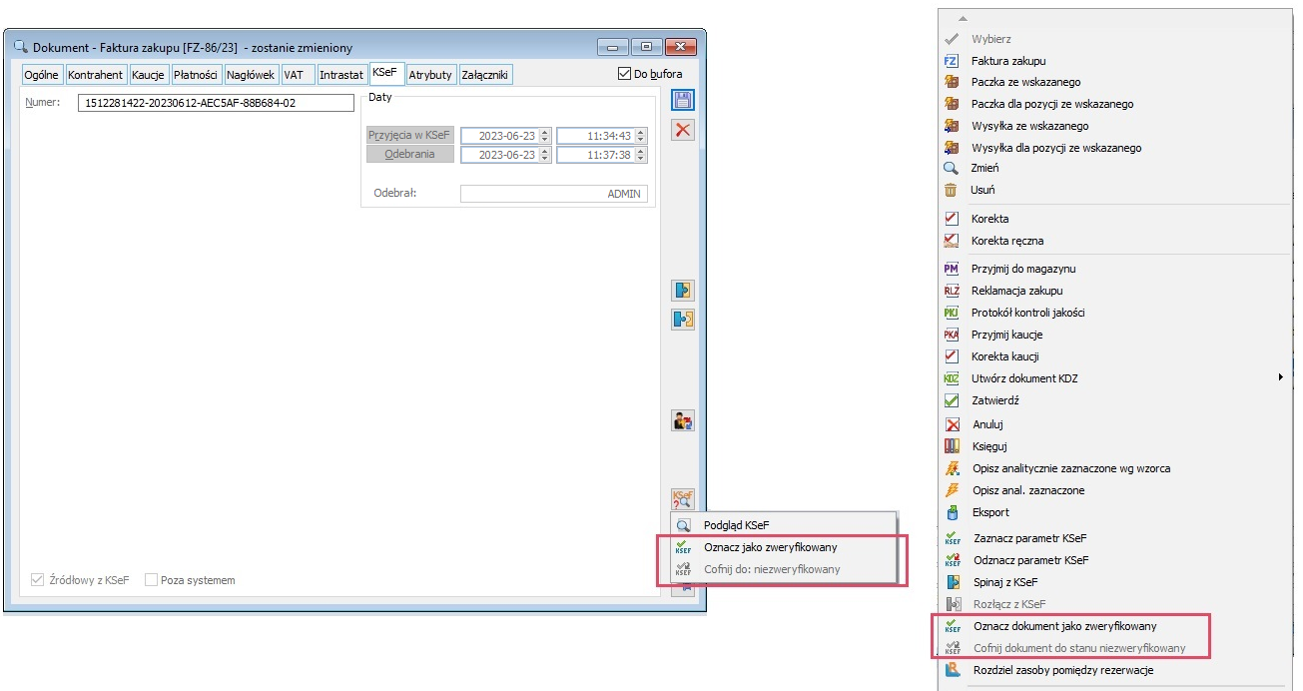The width and height of the screenshot is (1303, 691).
Task: Open the Kontrahent tab
Action: click(x=96, y=75)
